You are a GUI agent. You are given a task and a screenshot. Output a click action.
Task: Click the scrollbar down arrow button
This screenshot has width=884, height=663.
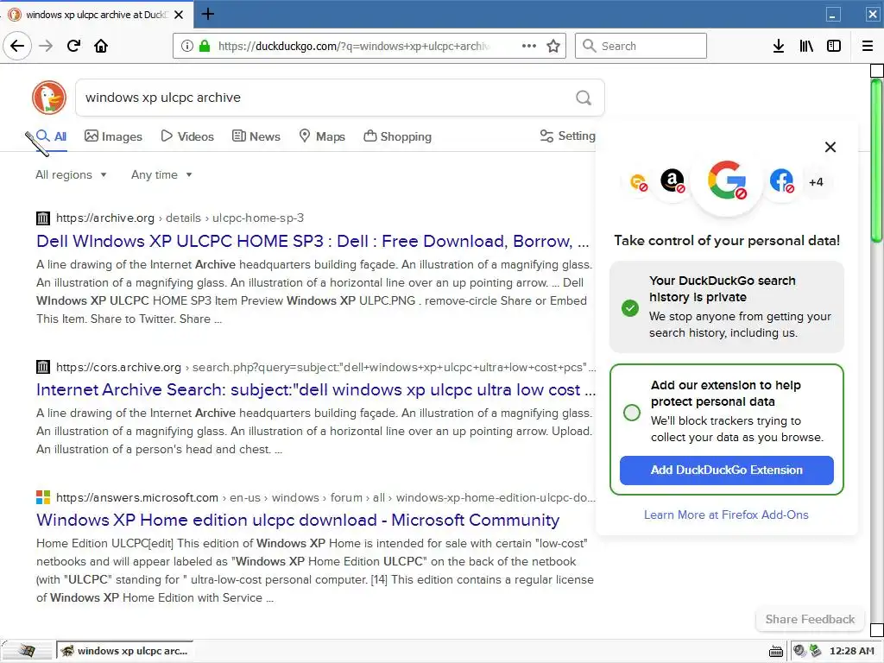click(x=877, y=629)
